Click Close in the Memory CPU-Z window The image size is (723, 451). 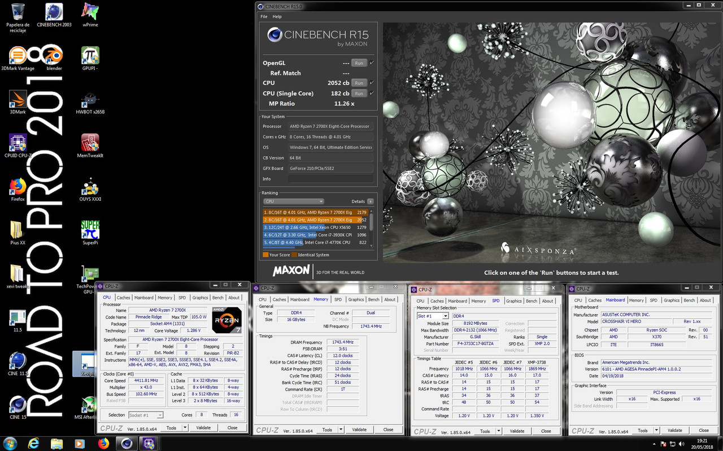point(388,430)
